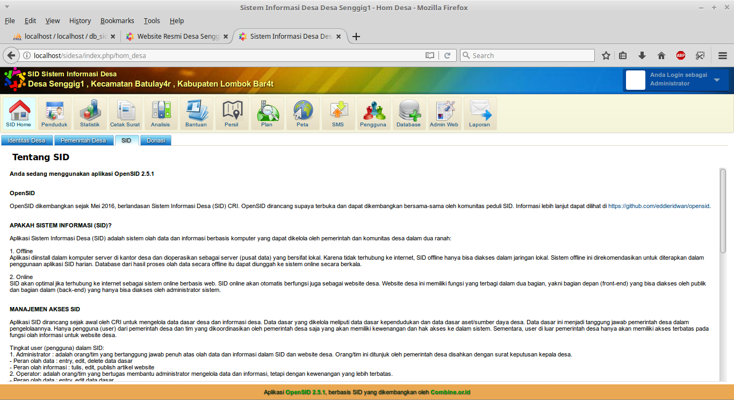Image resolution: width=734 pixels, height=400 pixels.
Task: Select the SID sub-tab
Action: pyautogui.click(x=126, y=140)
